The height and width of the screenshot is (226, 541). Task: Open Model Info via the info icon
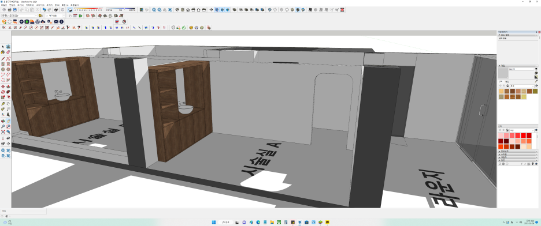[x=62, y=10]
